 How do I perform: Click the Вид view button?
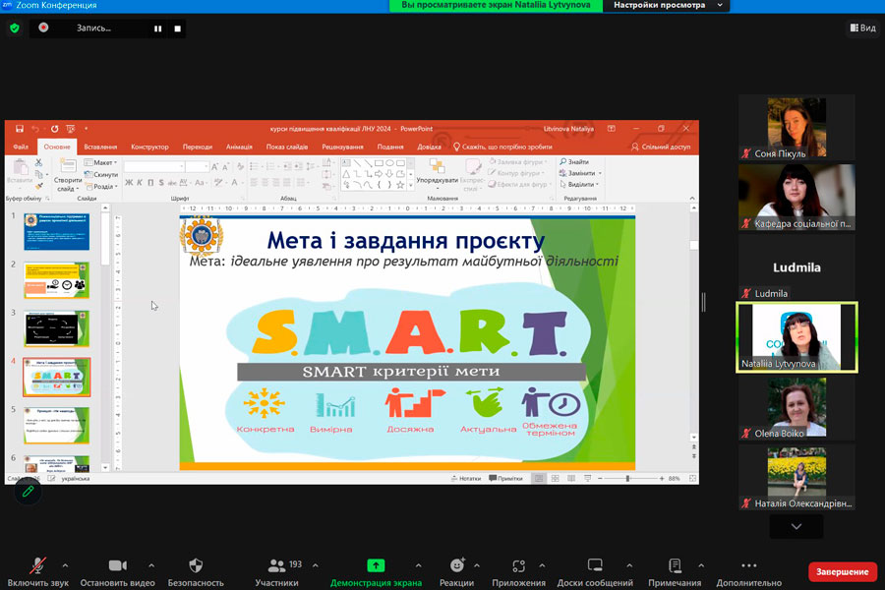(861, 28)
